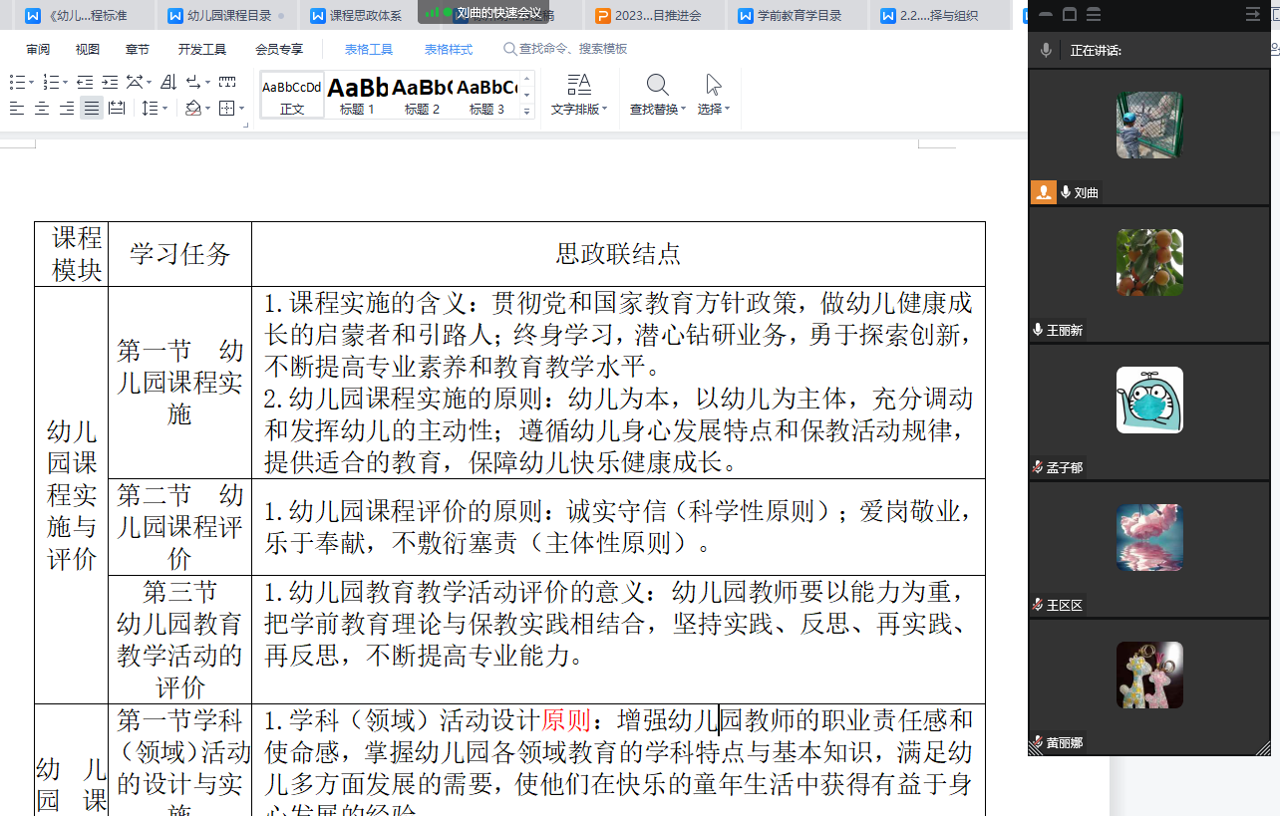Click the distributed alignment icon

[x=117, y=109]
